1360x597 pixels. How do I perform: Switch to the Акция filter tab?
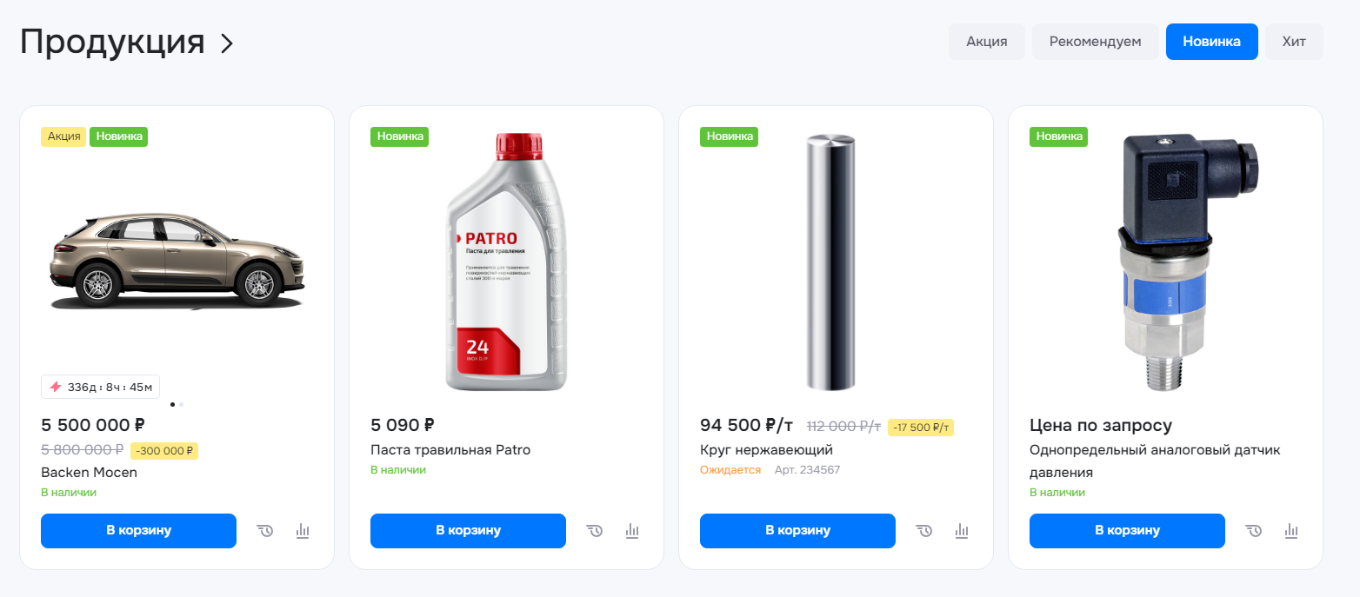click(987, 42)
